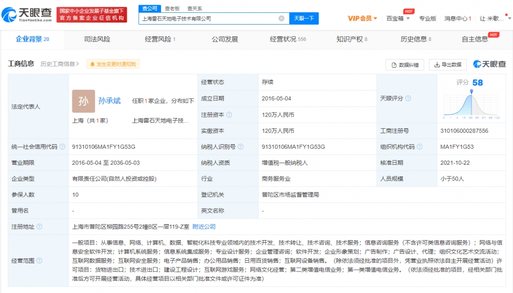This screenshot has width=513, height=293.
Task: Select the 查老板 search tab
Action: click(172, 9)
